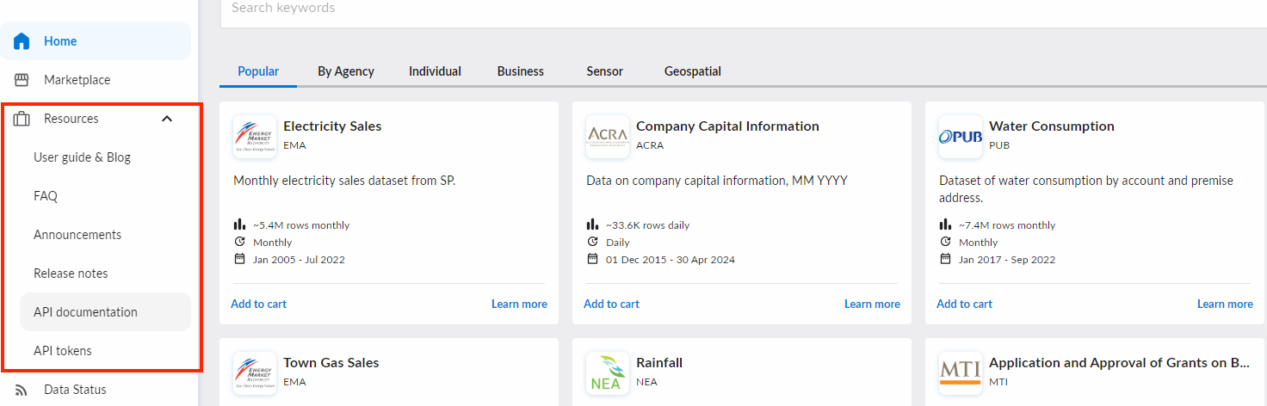Viewport: 1267px width, 406px height.
Task: Add Electricity Sales to cart
Action: [x=258, y=304]
